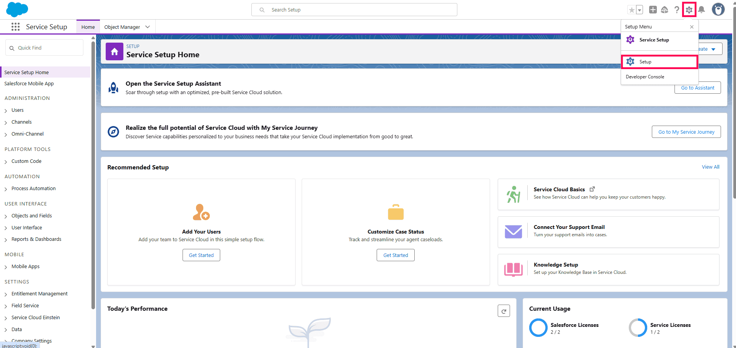Click the notifications bell icon

click(701, 10)
